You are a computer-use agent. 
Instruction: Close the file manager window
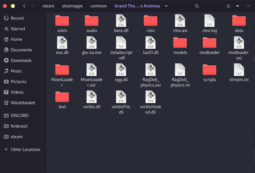click(x=5, y=6)
